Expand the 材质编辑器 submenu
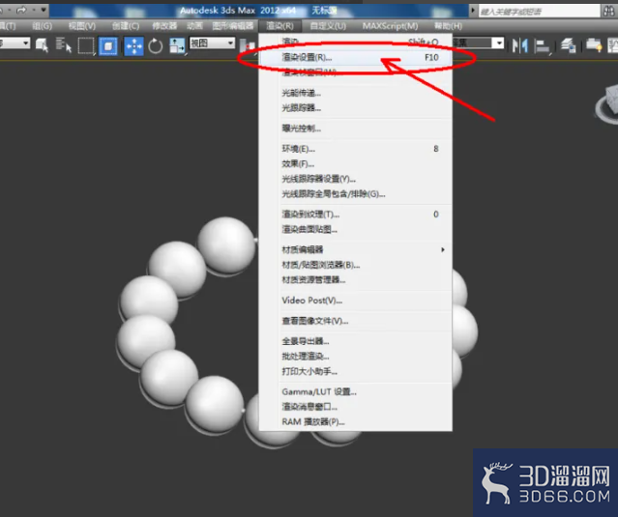This screenshot has width=618, height=517. 356,249
